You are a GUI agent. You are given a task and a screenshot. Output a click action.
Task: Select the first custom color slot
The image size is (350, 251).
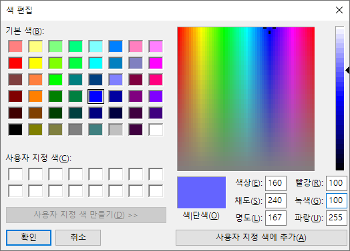coord(15,174)
